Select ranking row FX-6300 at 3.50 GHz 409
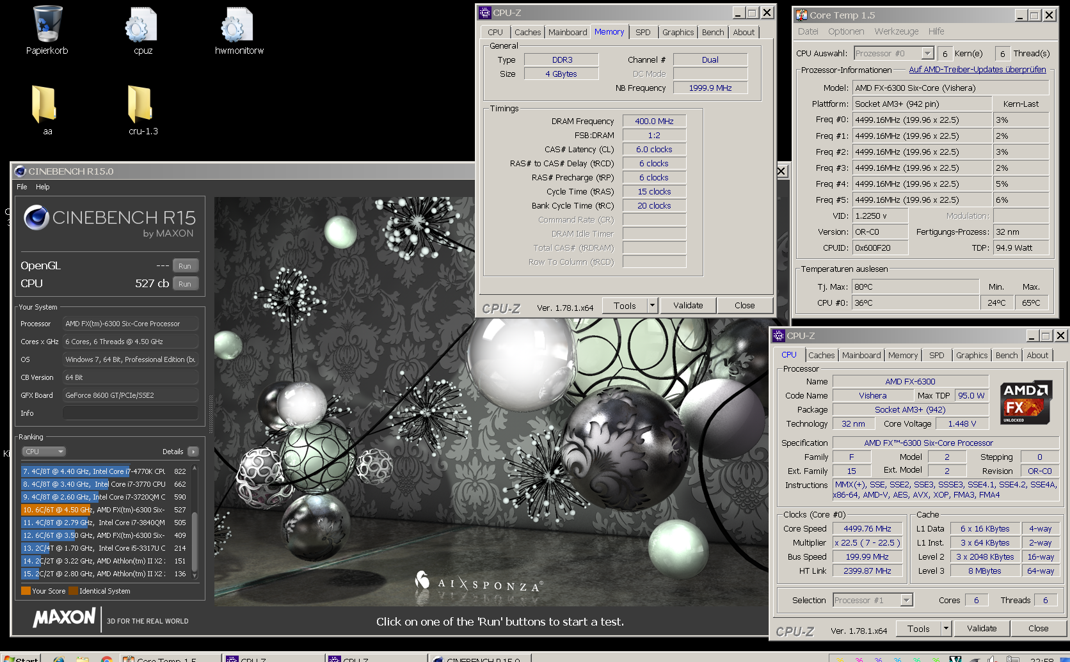The width and height of the screenshot is (1070, 662). [x=104, y=535]
